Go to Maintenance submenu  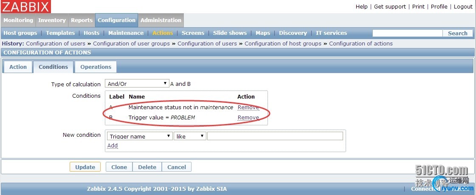(126, 33)
